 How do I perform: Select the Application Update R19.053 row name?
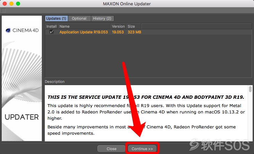point(84,32)
